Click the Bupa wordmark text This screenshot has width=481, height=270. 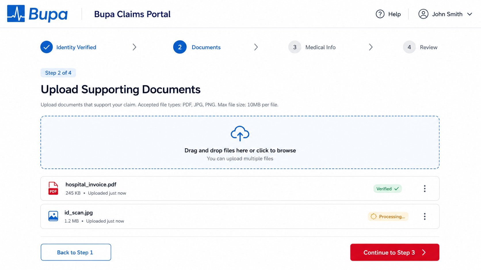48,14
